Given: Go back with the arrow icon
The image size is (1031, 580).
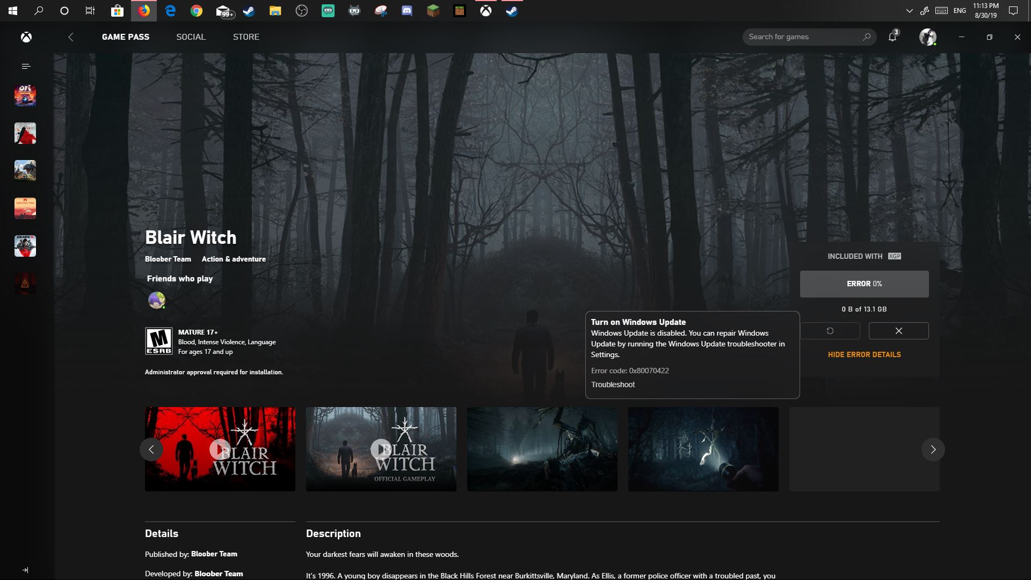Looking at the screenshot, I should point(71,37).
